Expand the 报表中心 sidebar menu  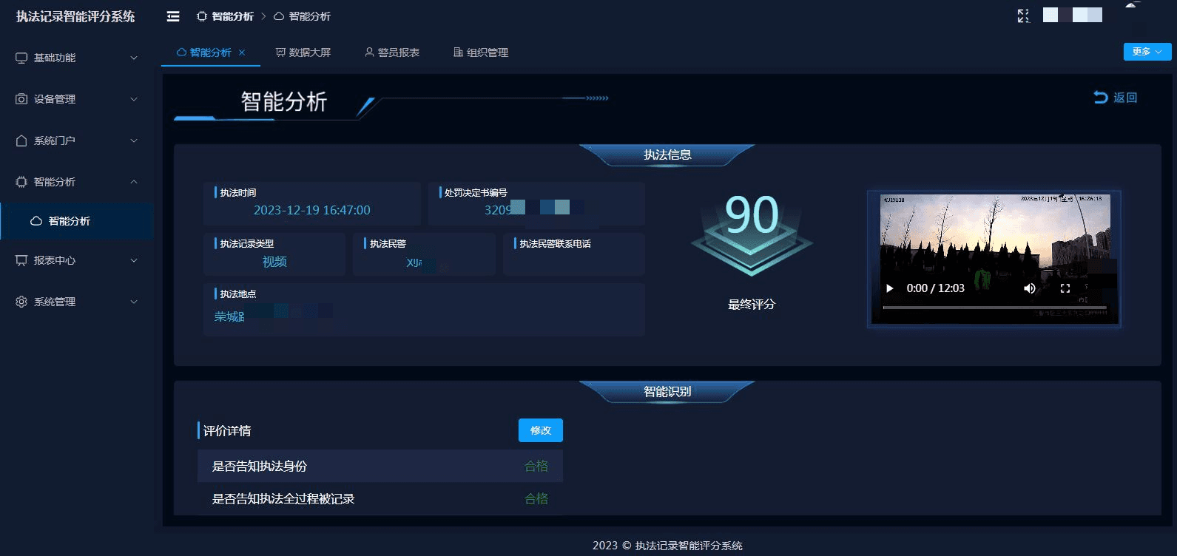tap(74, 260)
